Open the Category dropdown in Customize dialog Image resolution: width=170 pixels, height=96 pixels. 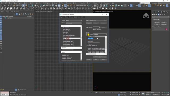[74, 23]
